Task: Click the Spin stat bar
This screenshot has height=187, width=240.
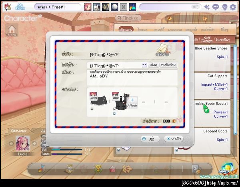Action: (x=67, y=150)
